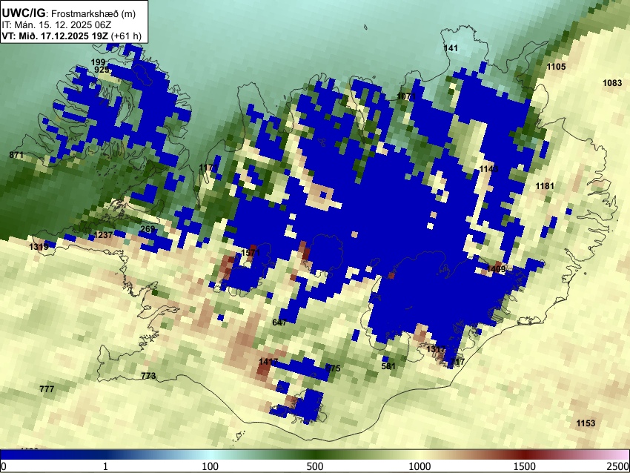Click the valid time line 'VT: Mið. 17.12.2025 19Z'

pyautogui.click(x=55, y=36)
